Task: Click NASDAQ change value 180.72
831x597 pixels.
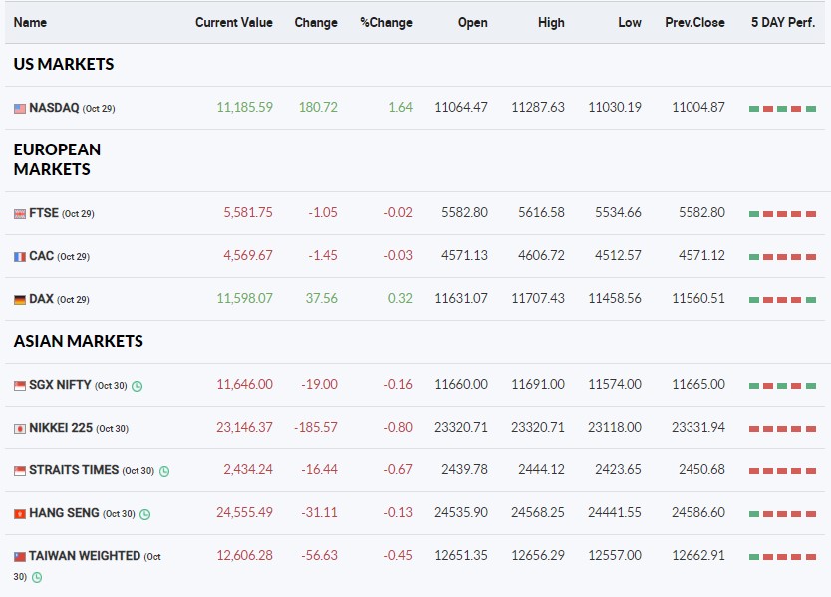Action: click(318, 107)
